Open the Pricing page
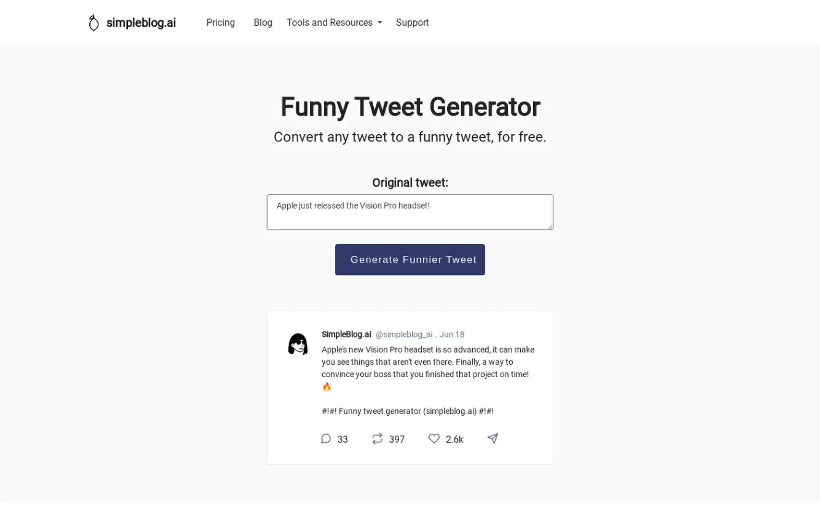Viewport: 820px width, 513px height. pyautogui.click(x=220, y=22)
